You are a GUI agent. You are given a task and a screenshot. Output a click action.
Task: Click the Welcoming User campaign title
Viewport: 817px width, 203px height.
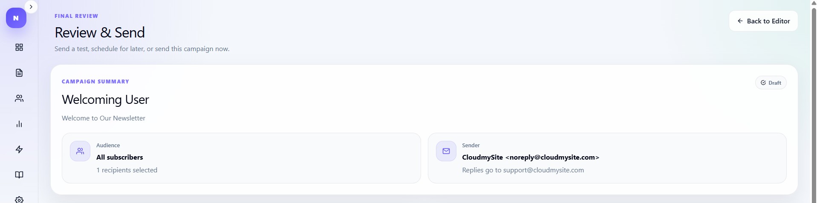coord(105,99)
